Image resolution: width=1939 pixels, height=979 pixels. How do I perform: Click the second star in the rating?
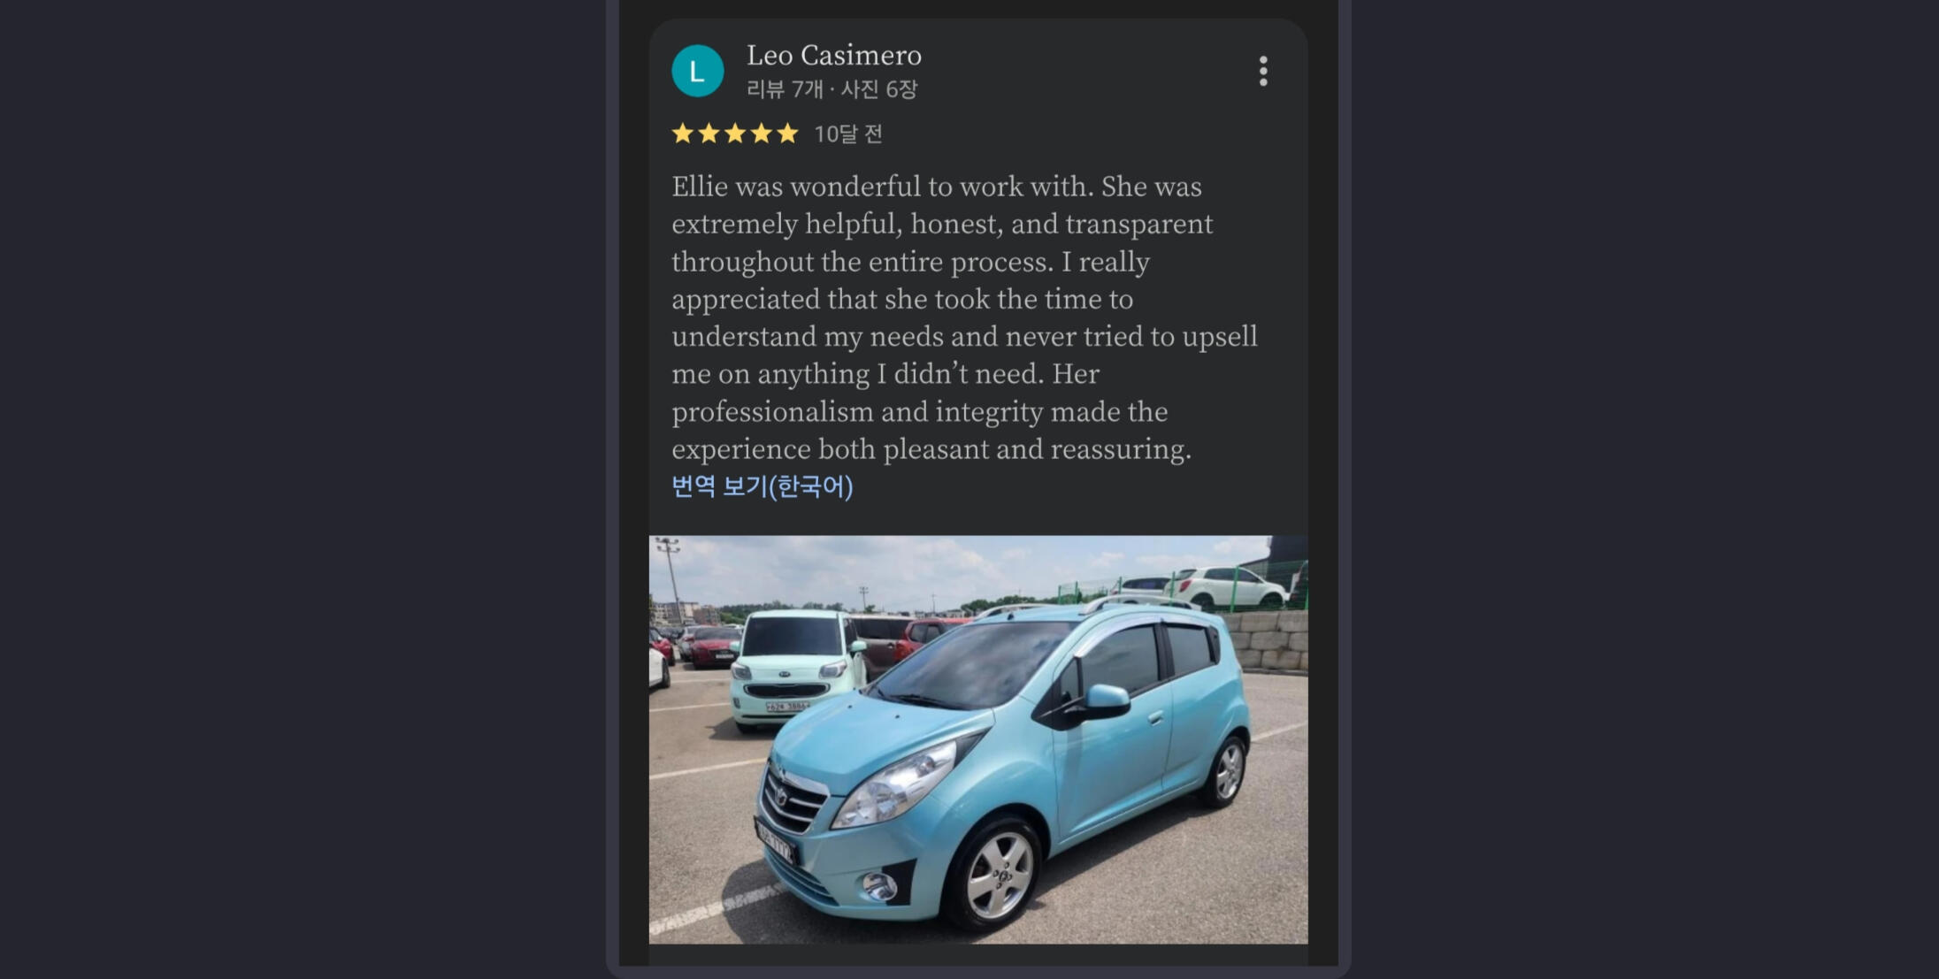coord(709,134)
